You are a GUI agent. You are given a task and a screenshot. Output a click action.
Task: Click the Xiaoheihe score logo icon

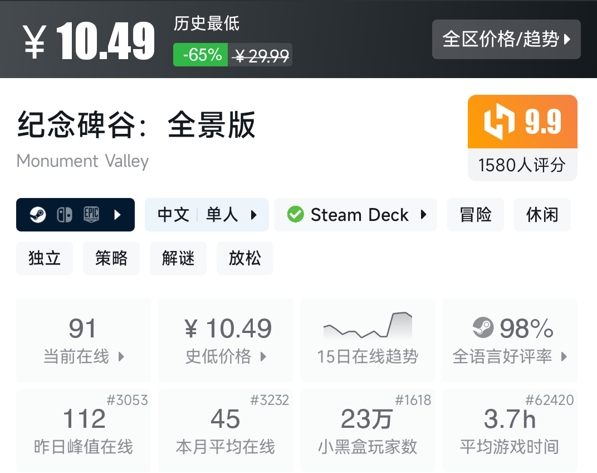click(499, 122)
